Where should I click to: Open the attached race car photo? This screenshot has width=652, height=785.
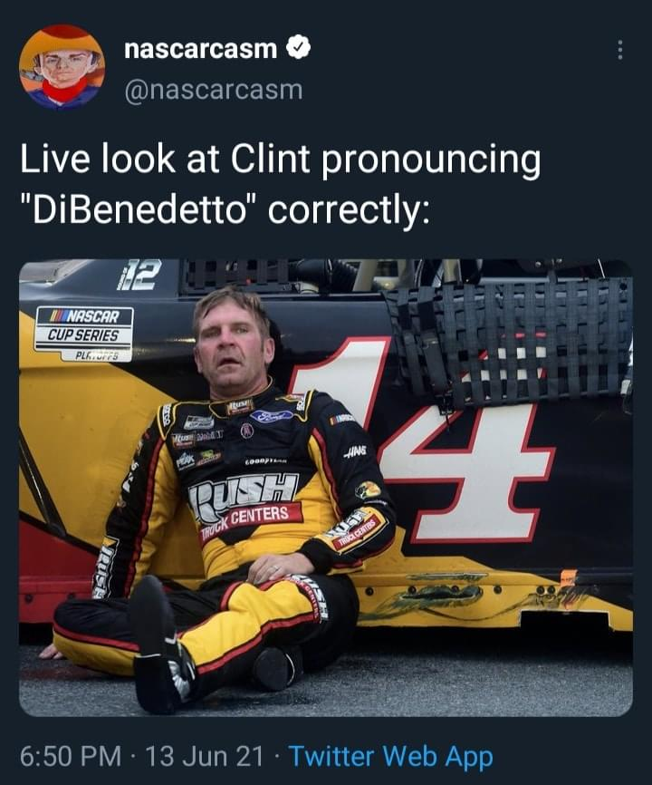pos(326,487)
